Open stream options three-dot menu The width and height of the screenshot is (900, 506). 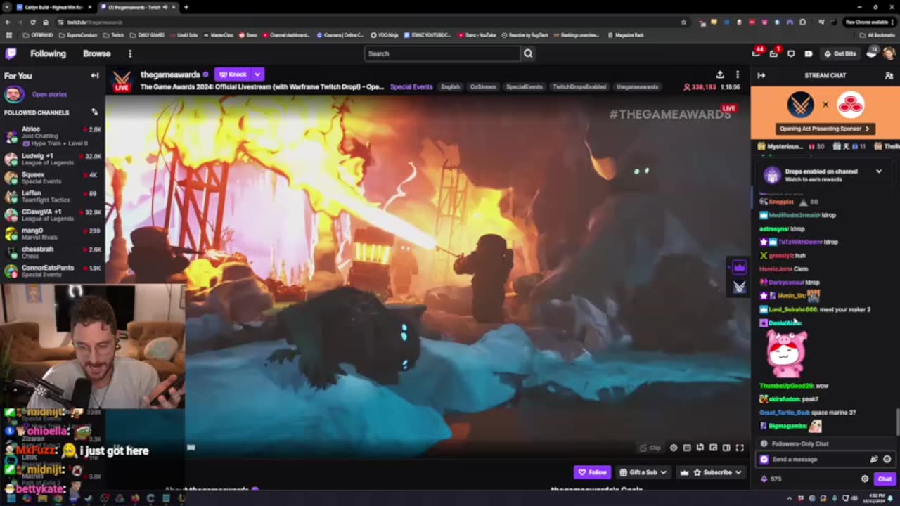coord(737,74)
